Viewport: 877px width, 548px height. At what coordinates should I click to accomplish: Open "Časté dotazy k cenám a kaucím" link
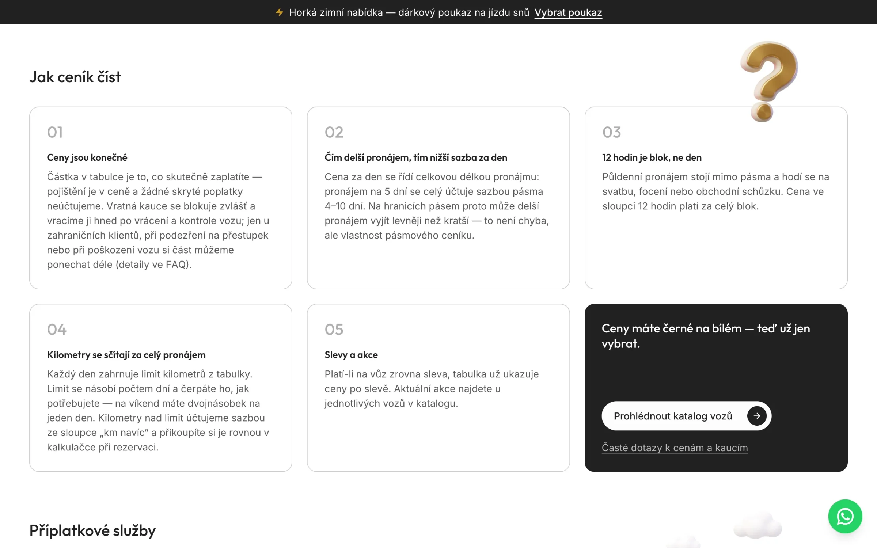pos(675,448)
